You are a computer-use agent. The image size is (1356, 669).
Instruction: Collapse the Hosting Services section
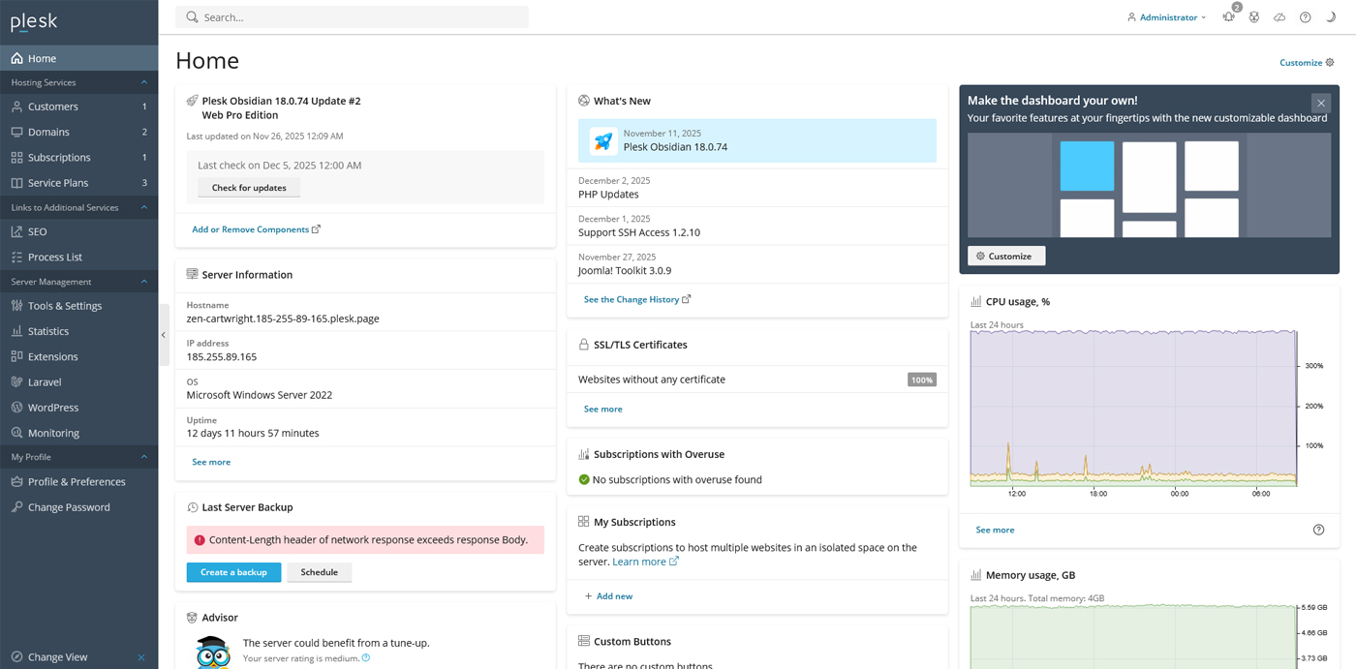[144, 82]
